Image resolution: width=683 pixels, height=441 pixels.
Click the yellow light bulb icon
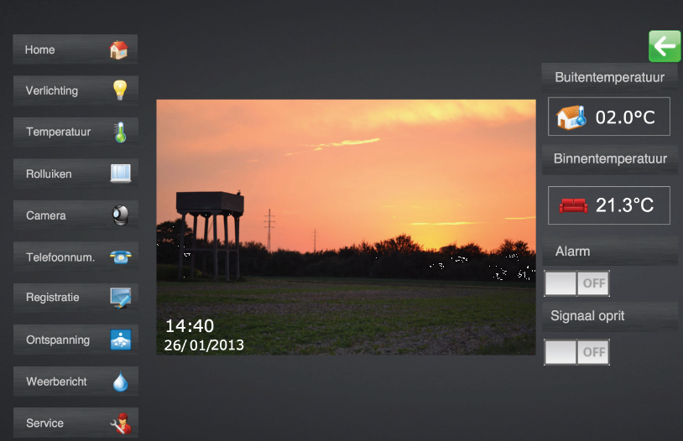click(x=120, y=90)
